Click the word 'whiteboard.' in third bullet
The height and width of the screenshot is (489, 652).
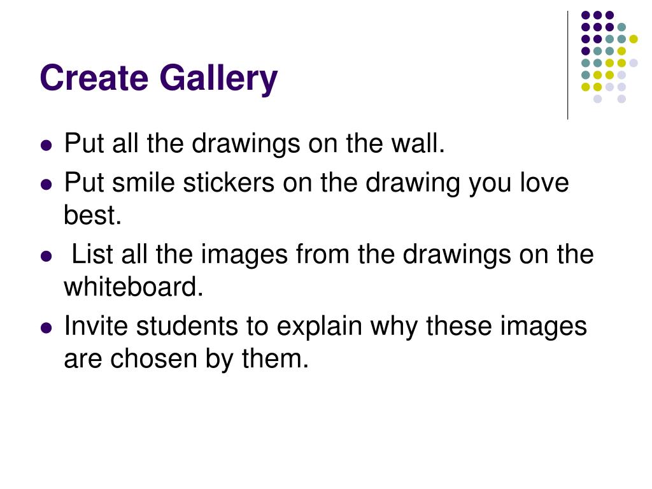(x=134, y=287)
